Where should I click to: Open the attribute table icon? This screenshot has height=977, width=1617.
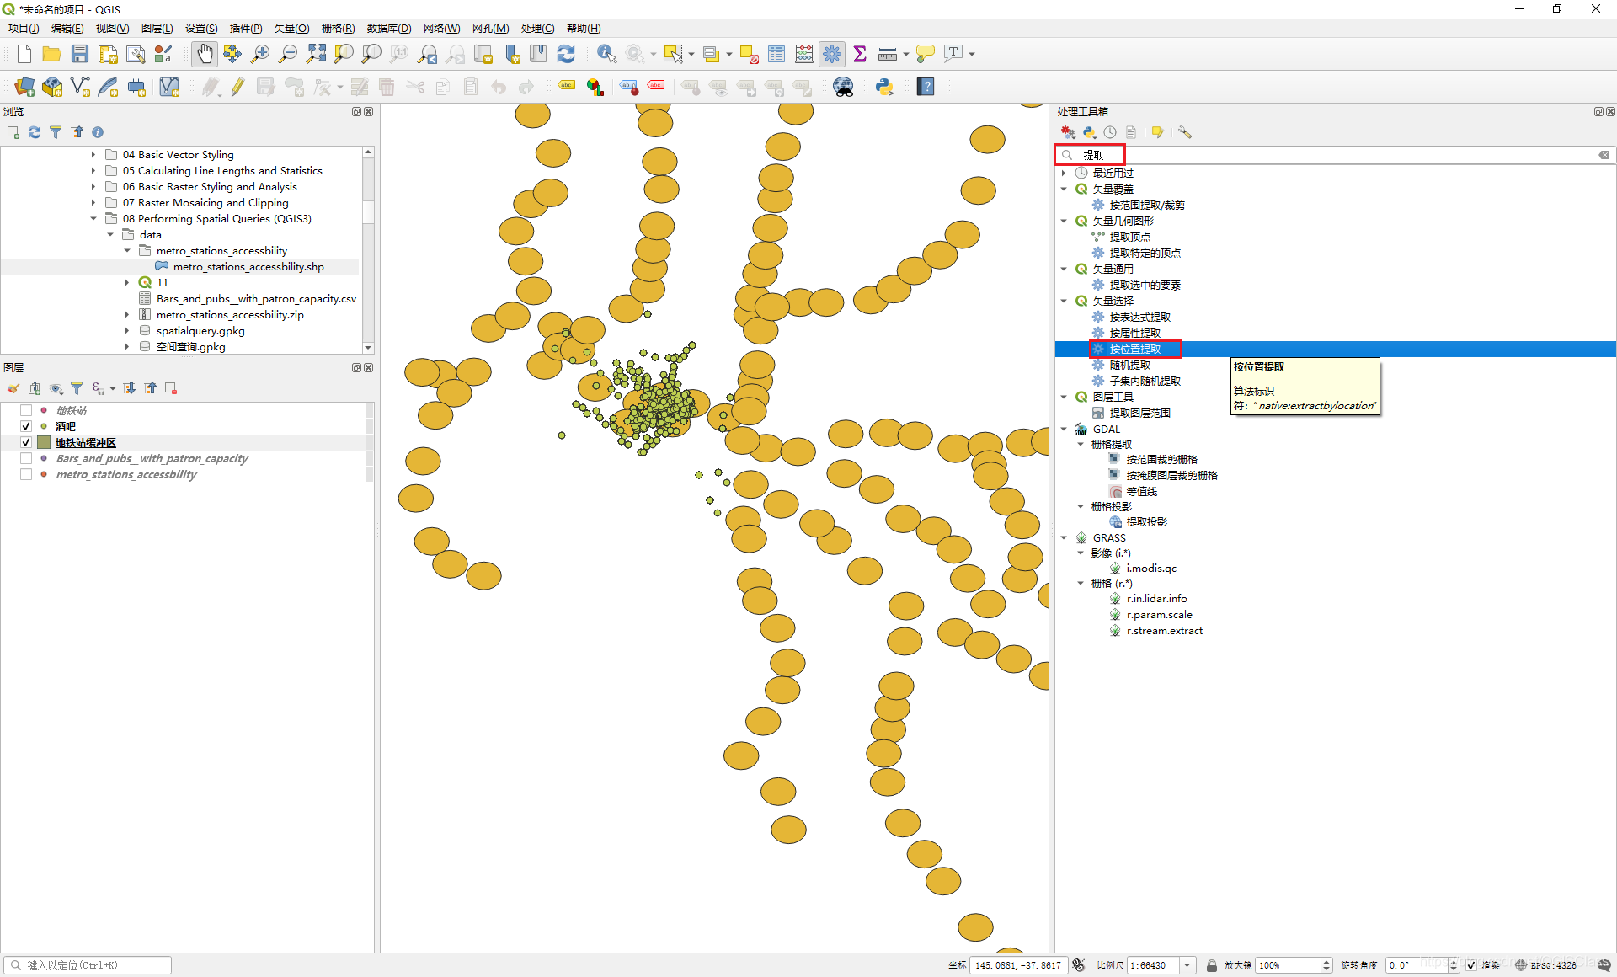[776, 54]
